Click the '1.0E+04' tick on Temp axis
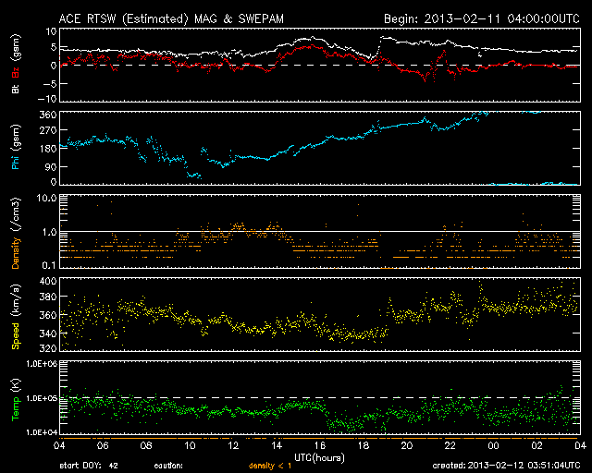 [42, 432]
